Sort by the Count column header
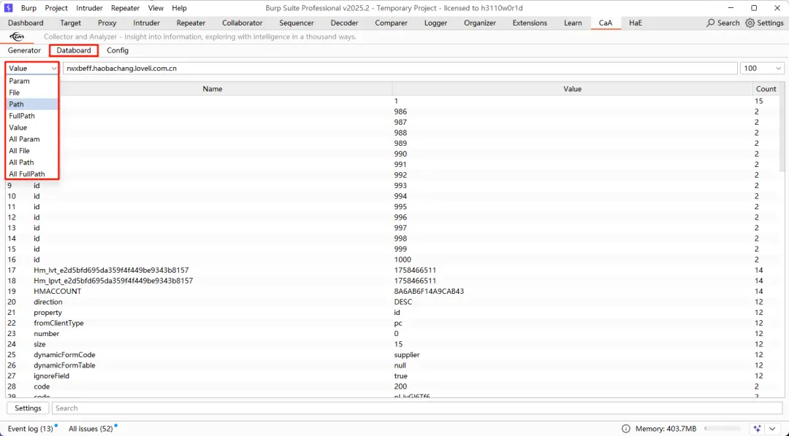Image resolution: width=789 pixels, height=436 pixels. click(x=766, y=89)
